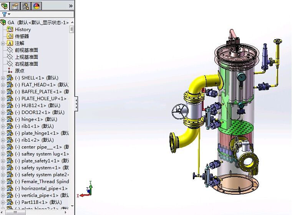
Task: Click the origin axis icon
Action: click(10, 71)
